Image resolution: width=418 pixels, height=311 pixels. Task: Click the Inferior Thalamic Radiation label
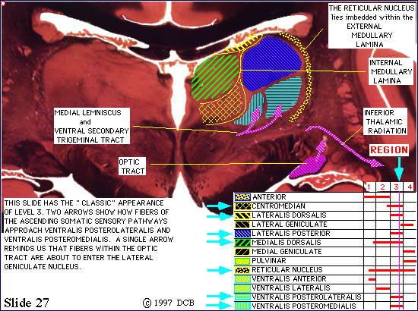pyautogui.click(x=385, y=121)
